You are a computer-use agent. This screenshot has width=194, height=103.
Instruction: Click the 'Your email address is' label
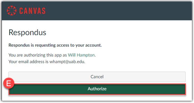coord(28,62)
